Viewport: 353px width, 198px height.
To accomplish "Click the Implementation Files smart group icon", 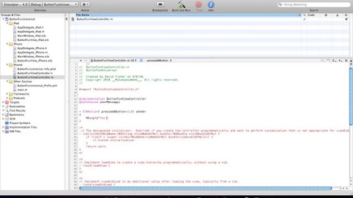I will coord(7,127).
